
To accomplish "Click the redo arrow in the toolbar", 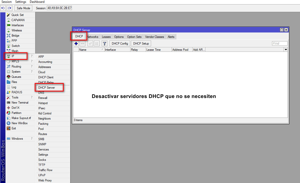I will pyautogui.click(x=10, y=8).
